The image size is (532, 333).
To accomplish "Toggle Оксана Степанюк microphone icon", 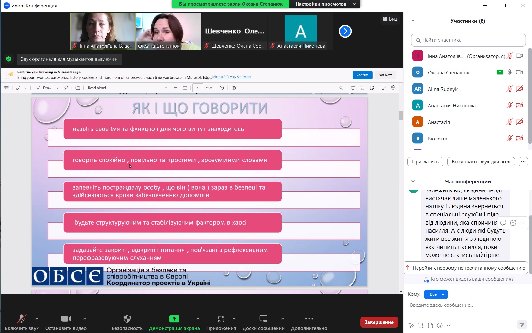I will 510,72.
